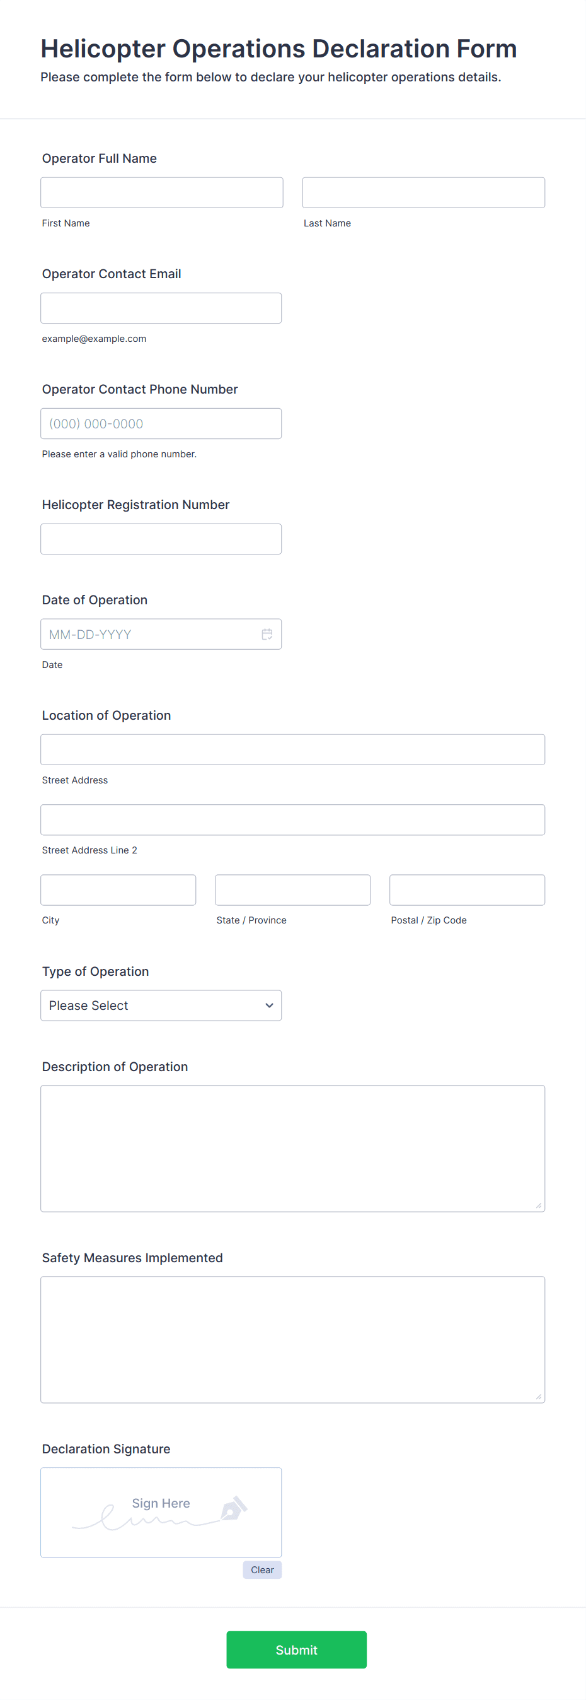The height and width of the screenshot is (1700, 586).
Task: Click the Description of Operation textarea
Action: 292,1148
